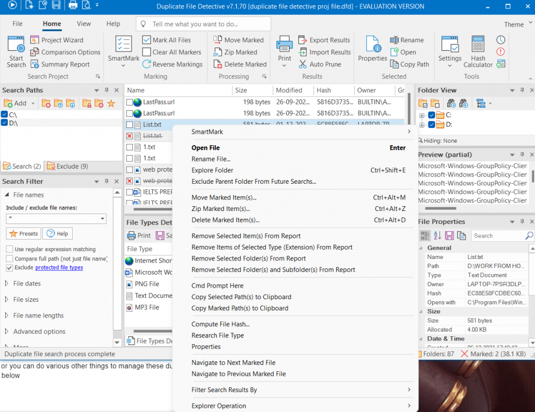Image resolution: width=535 pixels, height=412 pixels.
Task: Click the Properties button in the ribbon
Action: (x=372, y=49)
